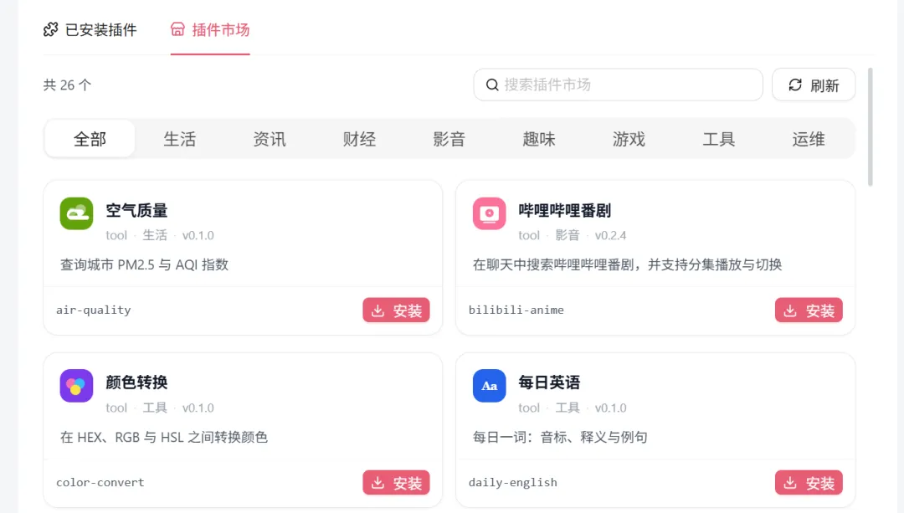Click the pink bilibili anime plugin icon
Viewport: 904px width, 513px height.
[x=489, y=213]
